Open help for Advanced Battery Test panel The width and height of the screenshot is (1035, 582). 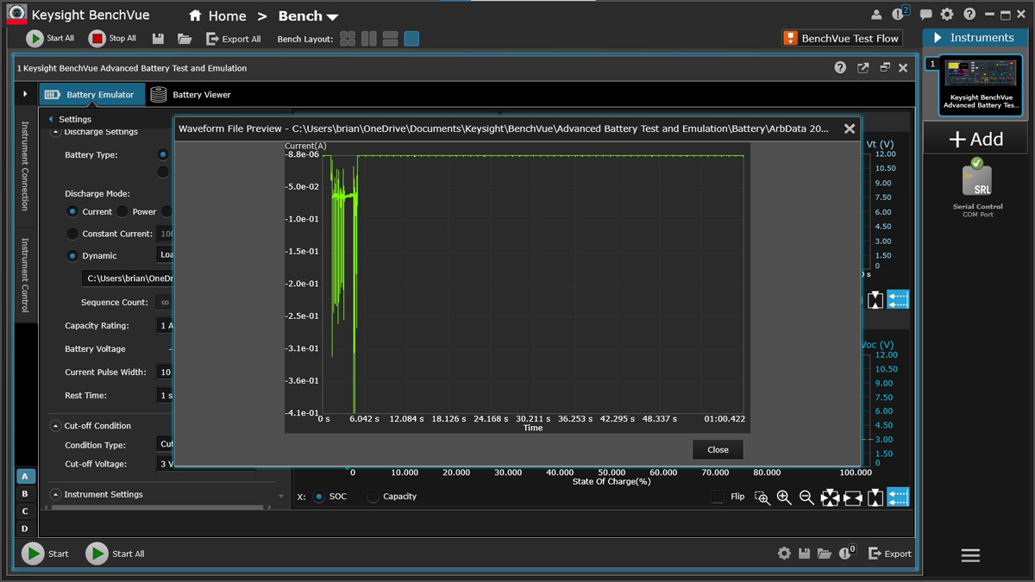(x=840, y=67)
